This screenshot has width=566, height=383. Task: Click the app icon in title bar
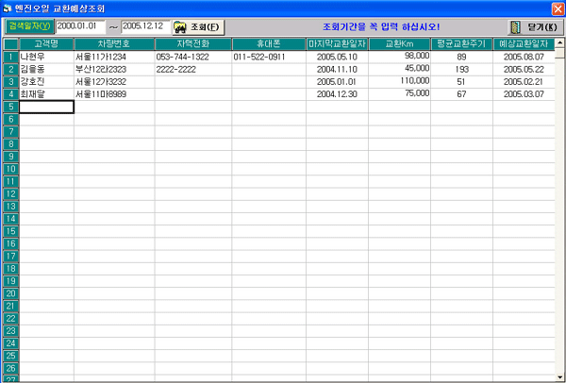(7, 8)
